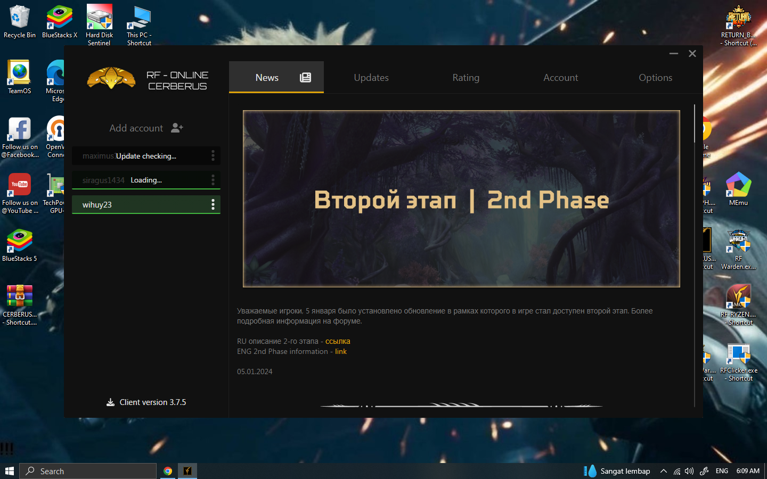767x479 pixels.
Task: Click the RF launcher taskbar icon
Action: (187, 471)
